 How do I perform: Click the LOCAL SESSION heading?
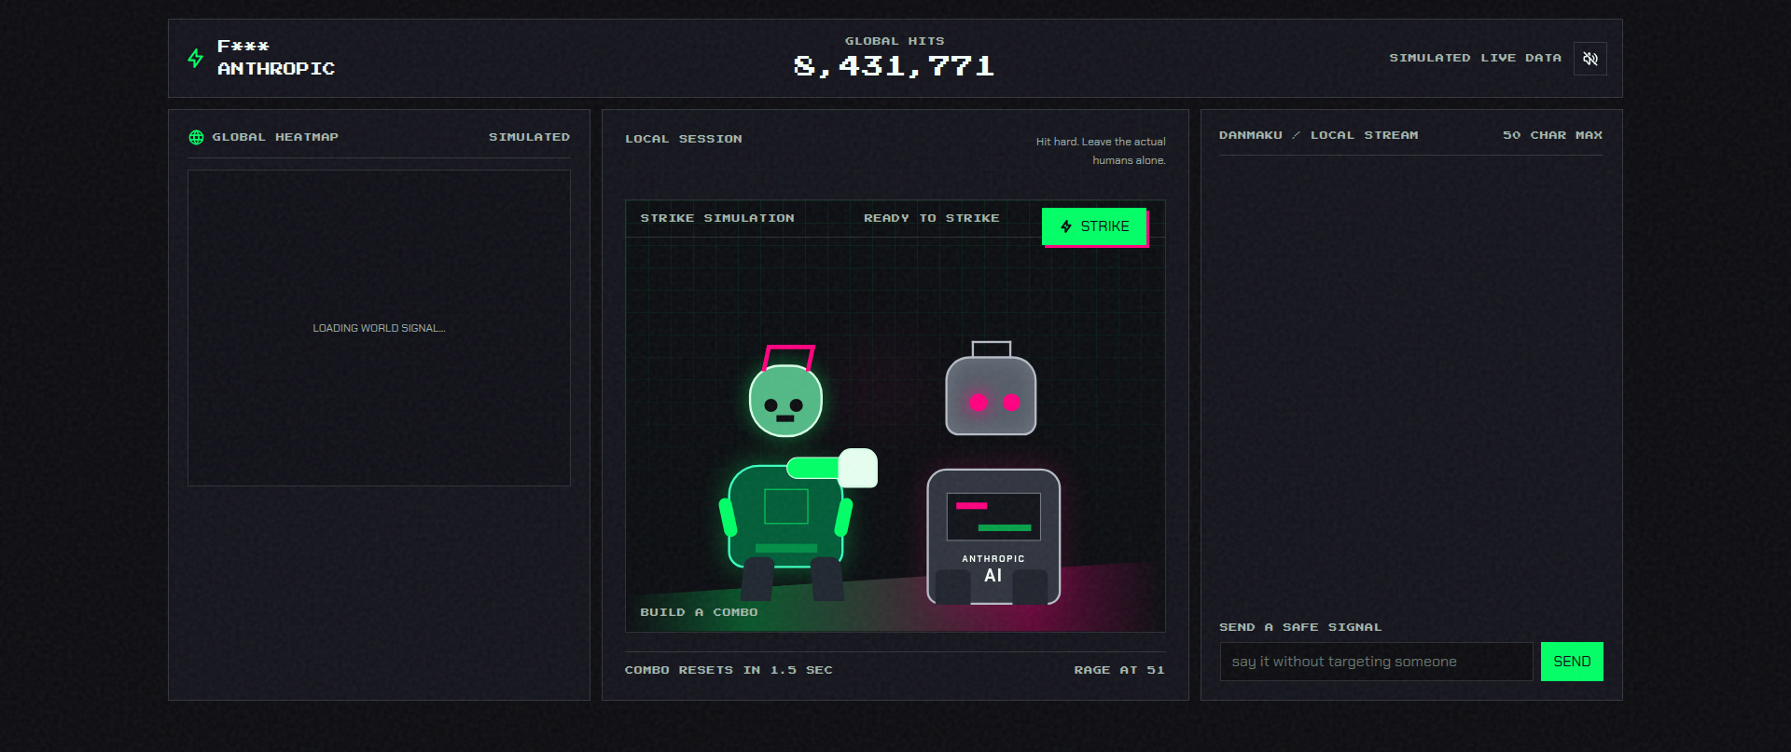(684, 139)
